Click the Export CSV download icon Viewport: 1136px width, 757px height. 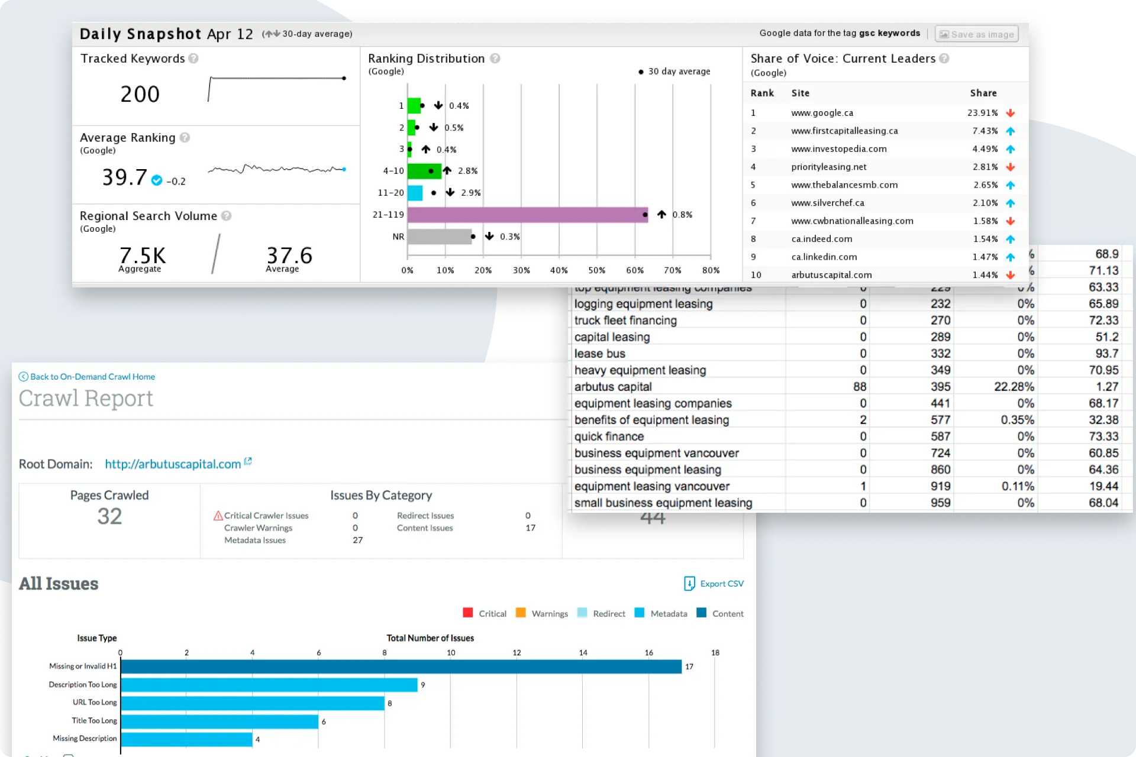click(689, 584)
